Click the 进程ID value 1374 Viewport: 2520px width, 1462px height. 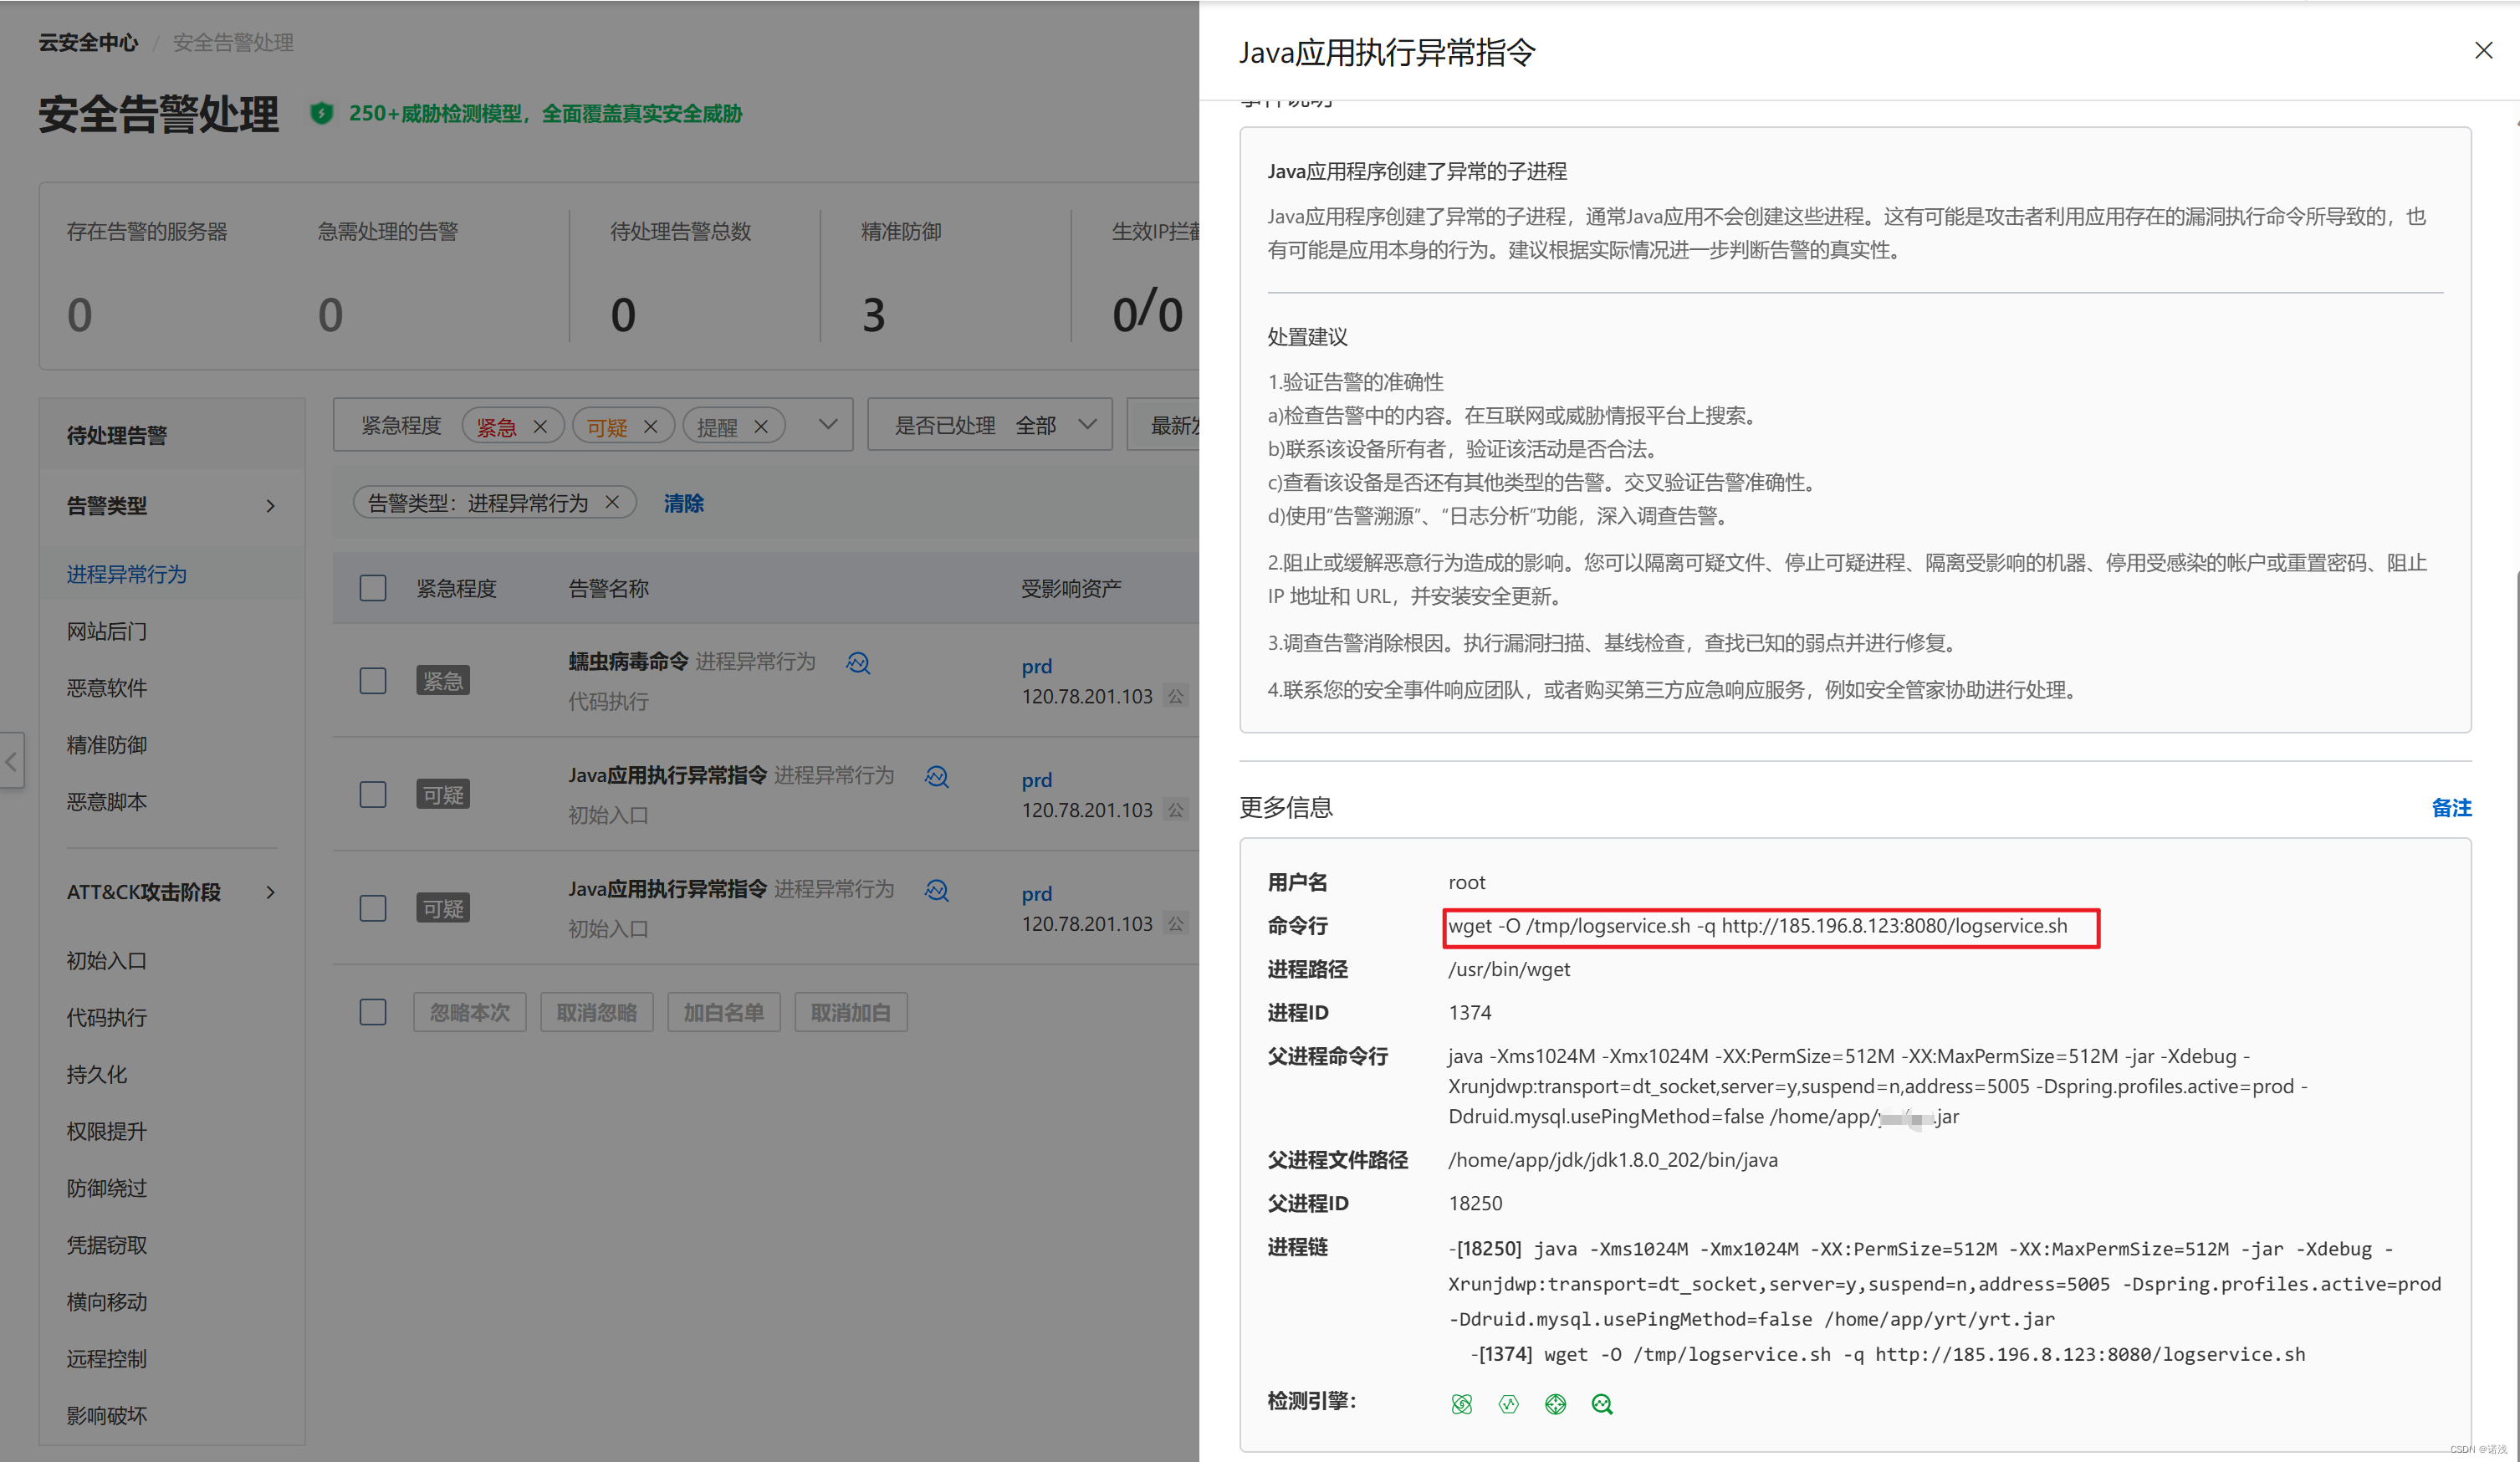coord(1470,1012)
